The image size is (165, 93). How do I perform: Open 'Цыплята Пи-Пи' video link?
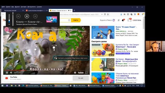[127, 46]
